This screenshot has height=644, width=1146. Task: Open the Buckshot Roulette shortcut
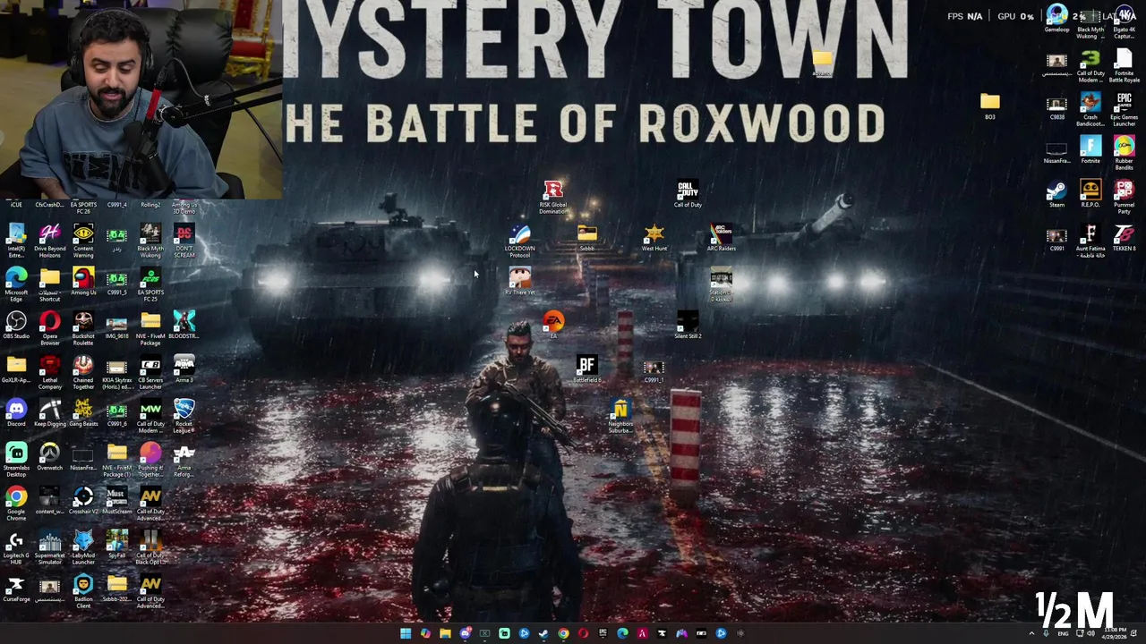tap(83, 327)
